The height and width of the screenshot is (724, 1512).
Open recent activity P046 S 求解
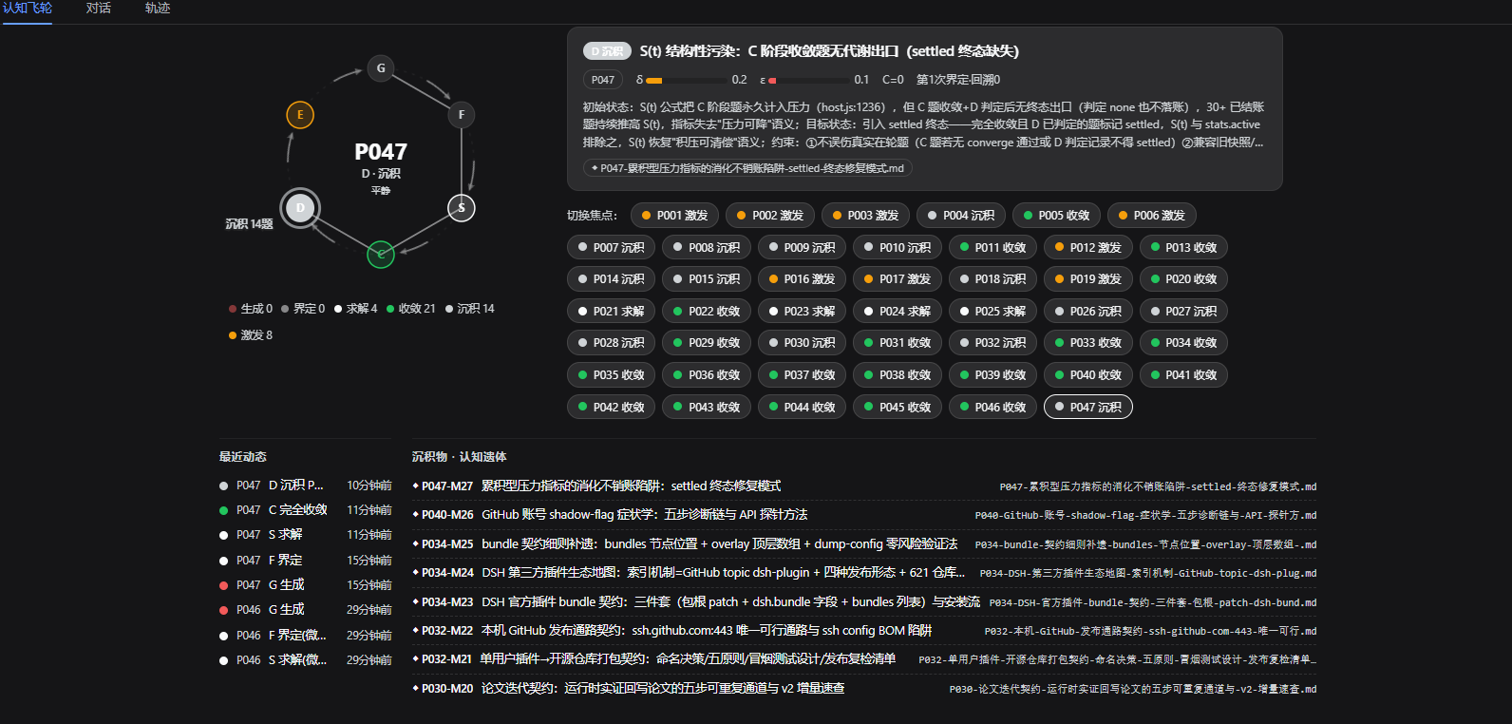click(x=305, y=660)
